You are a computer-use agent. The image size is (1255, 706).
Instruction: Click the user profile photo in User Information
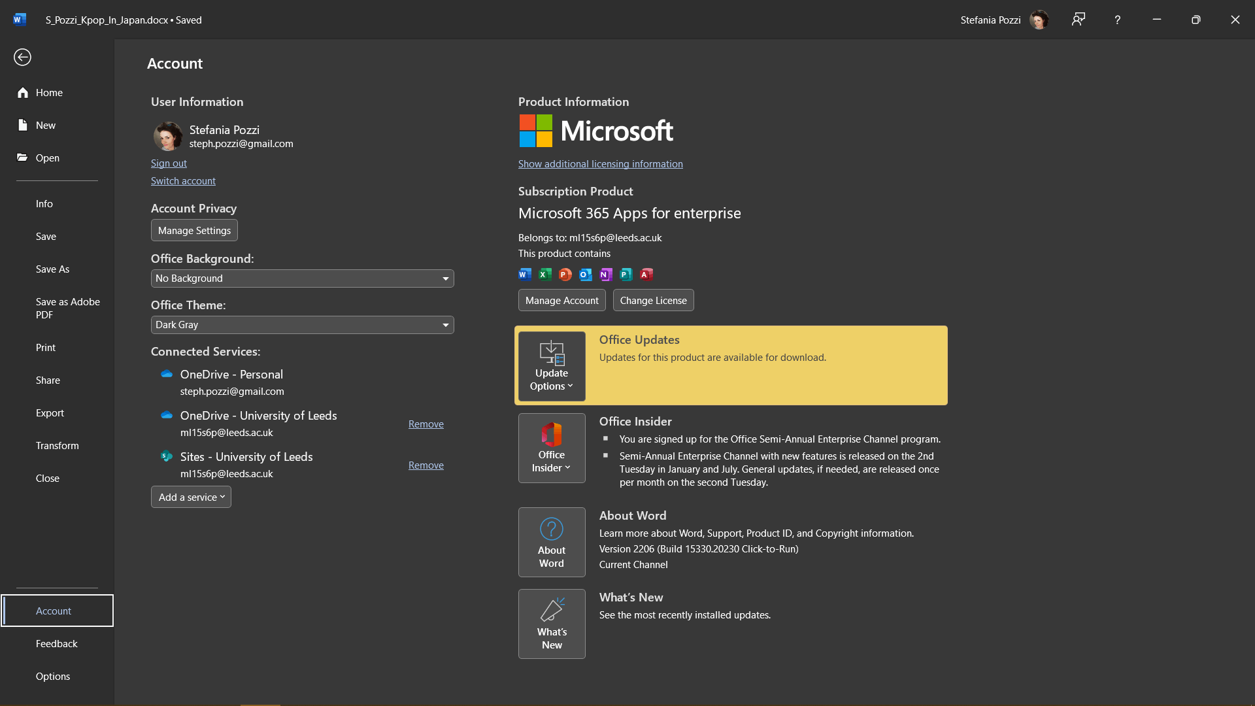click(x=168, y=136)
